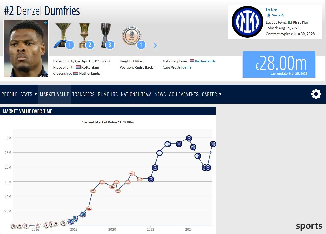Click the Italian flag next to First Tier
This screenshot has height=234, width=326.
point(290,22)
